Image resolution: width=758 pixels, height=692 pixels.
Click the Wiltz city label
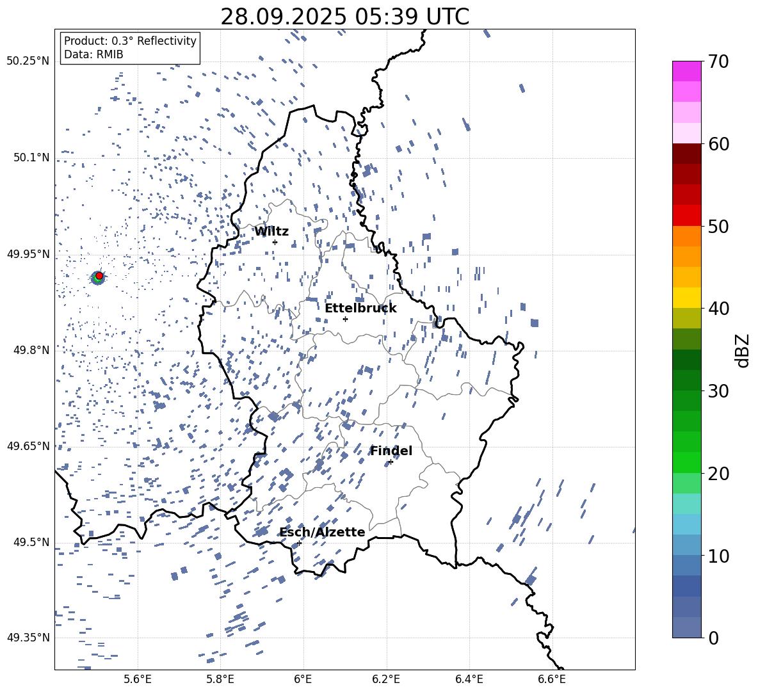tap(271, 232)
